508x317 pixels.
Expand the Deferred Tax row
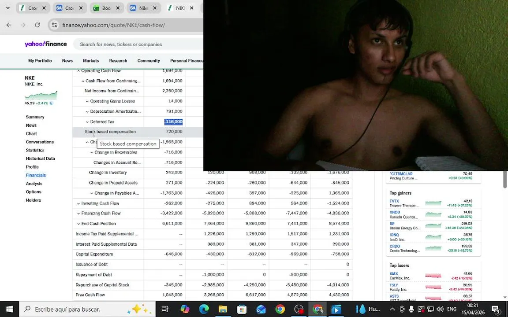tap(87, 122)
